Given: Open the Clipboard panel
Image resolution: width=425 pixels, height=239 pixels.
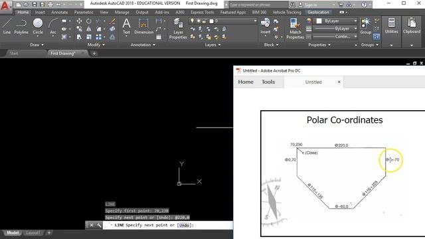Looking at the screenshot, I should click(x=412, y=27).
